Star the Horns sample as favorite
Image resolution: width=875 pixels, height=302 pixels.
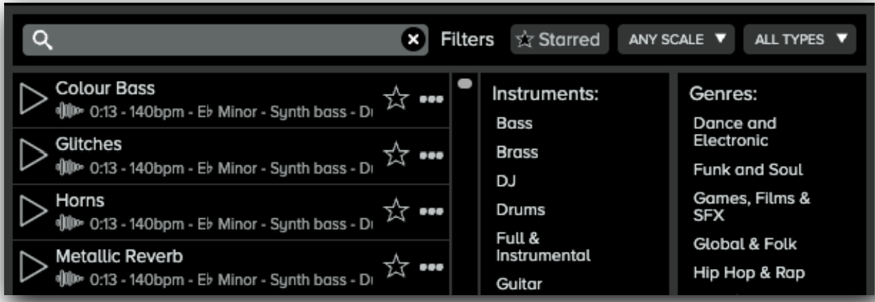point(396,211)
